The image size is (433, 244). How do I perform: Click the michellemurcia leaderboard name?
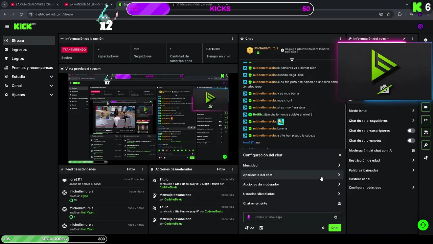(266, 48)
